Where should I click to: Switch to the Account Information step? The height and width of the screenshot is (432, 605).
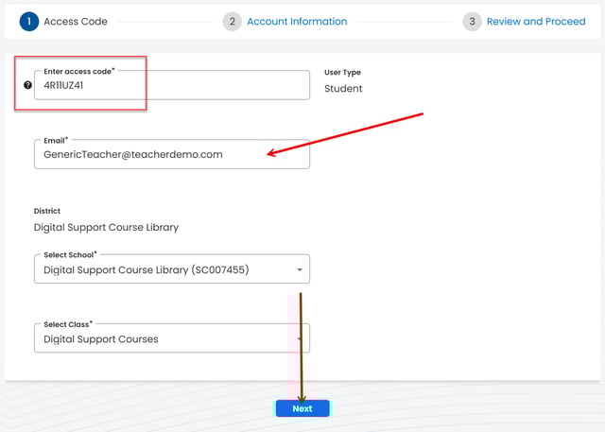pyautogui.click(x=297, y=21)
